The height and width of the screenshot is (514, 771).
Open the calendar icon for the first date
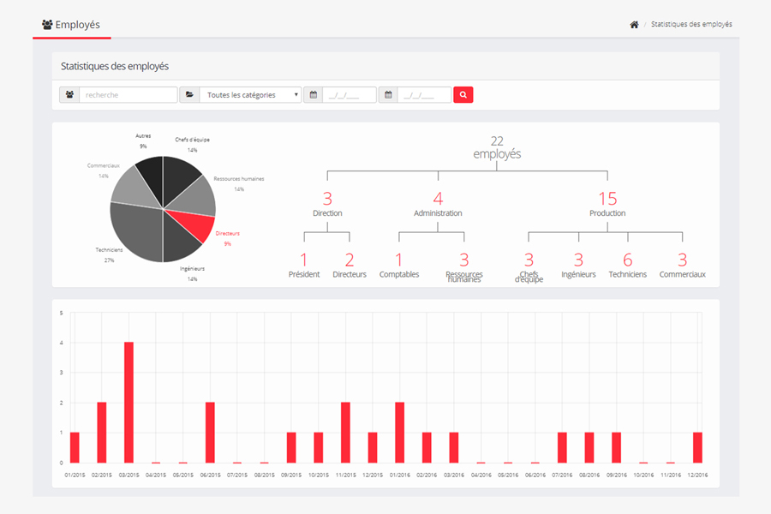click(x=313, y=94)
